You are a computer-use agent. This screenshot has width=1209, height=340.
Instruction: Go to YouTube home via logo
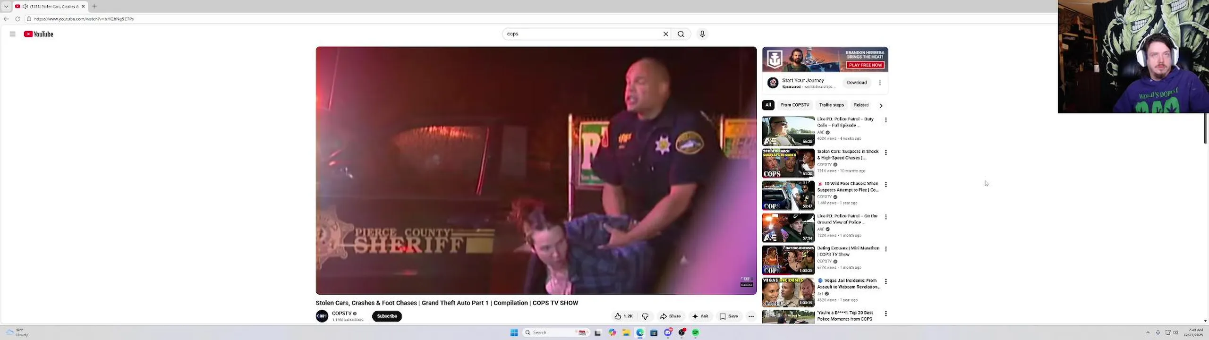(x=38, y=34)
